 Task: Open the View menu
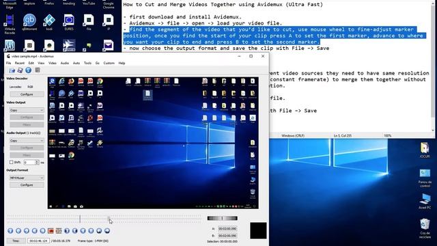[x=41, y=63]
